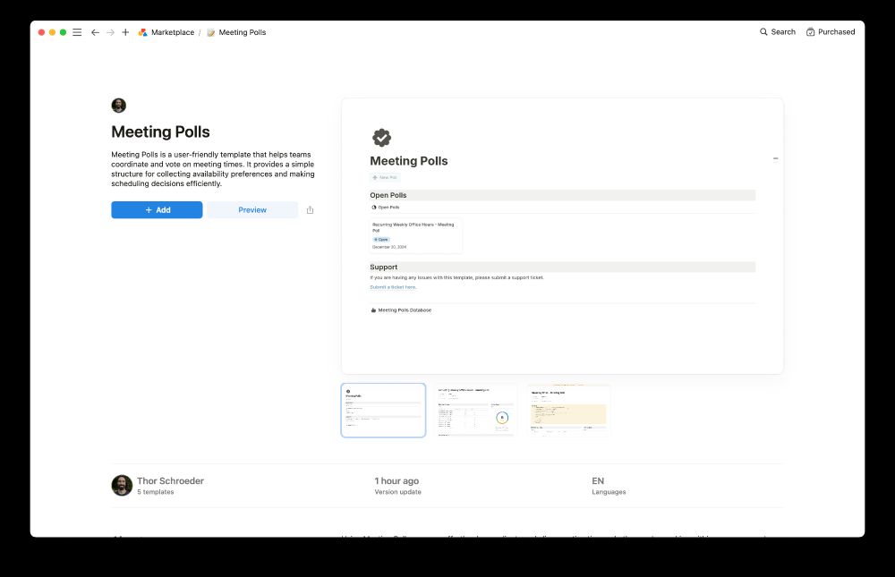Open the Purchased templates list

click(x=831, y=32)
